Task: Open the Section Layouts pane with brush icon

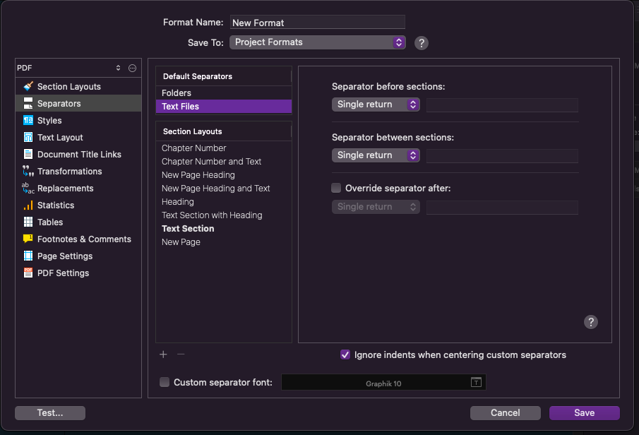Action: [28, 86]
